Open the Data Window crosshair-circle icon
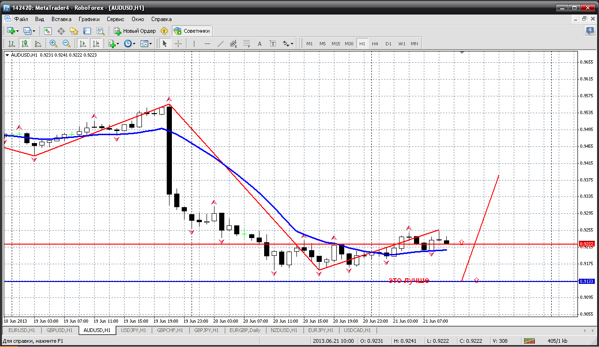The width and height of the screenshot is (599, 347). coord(61,31)
